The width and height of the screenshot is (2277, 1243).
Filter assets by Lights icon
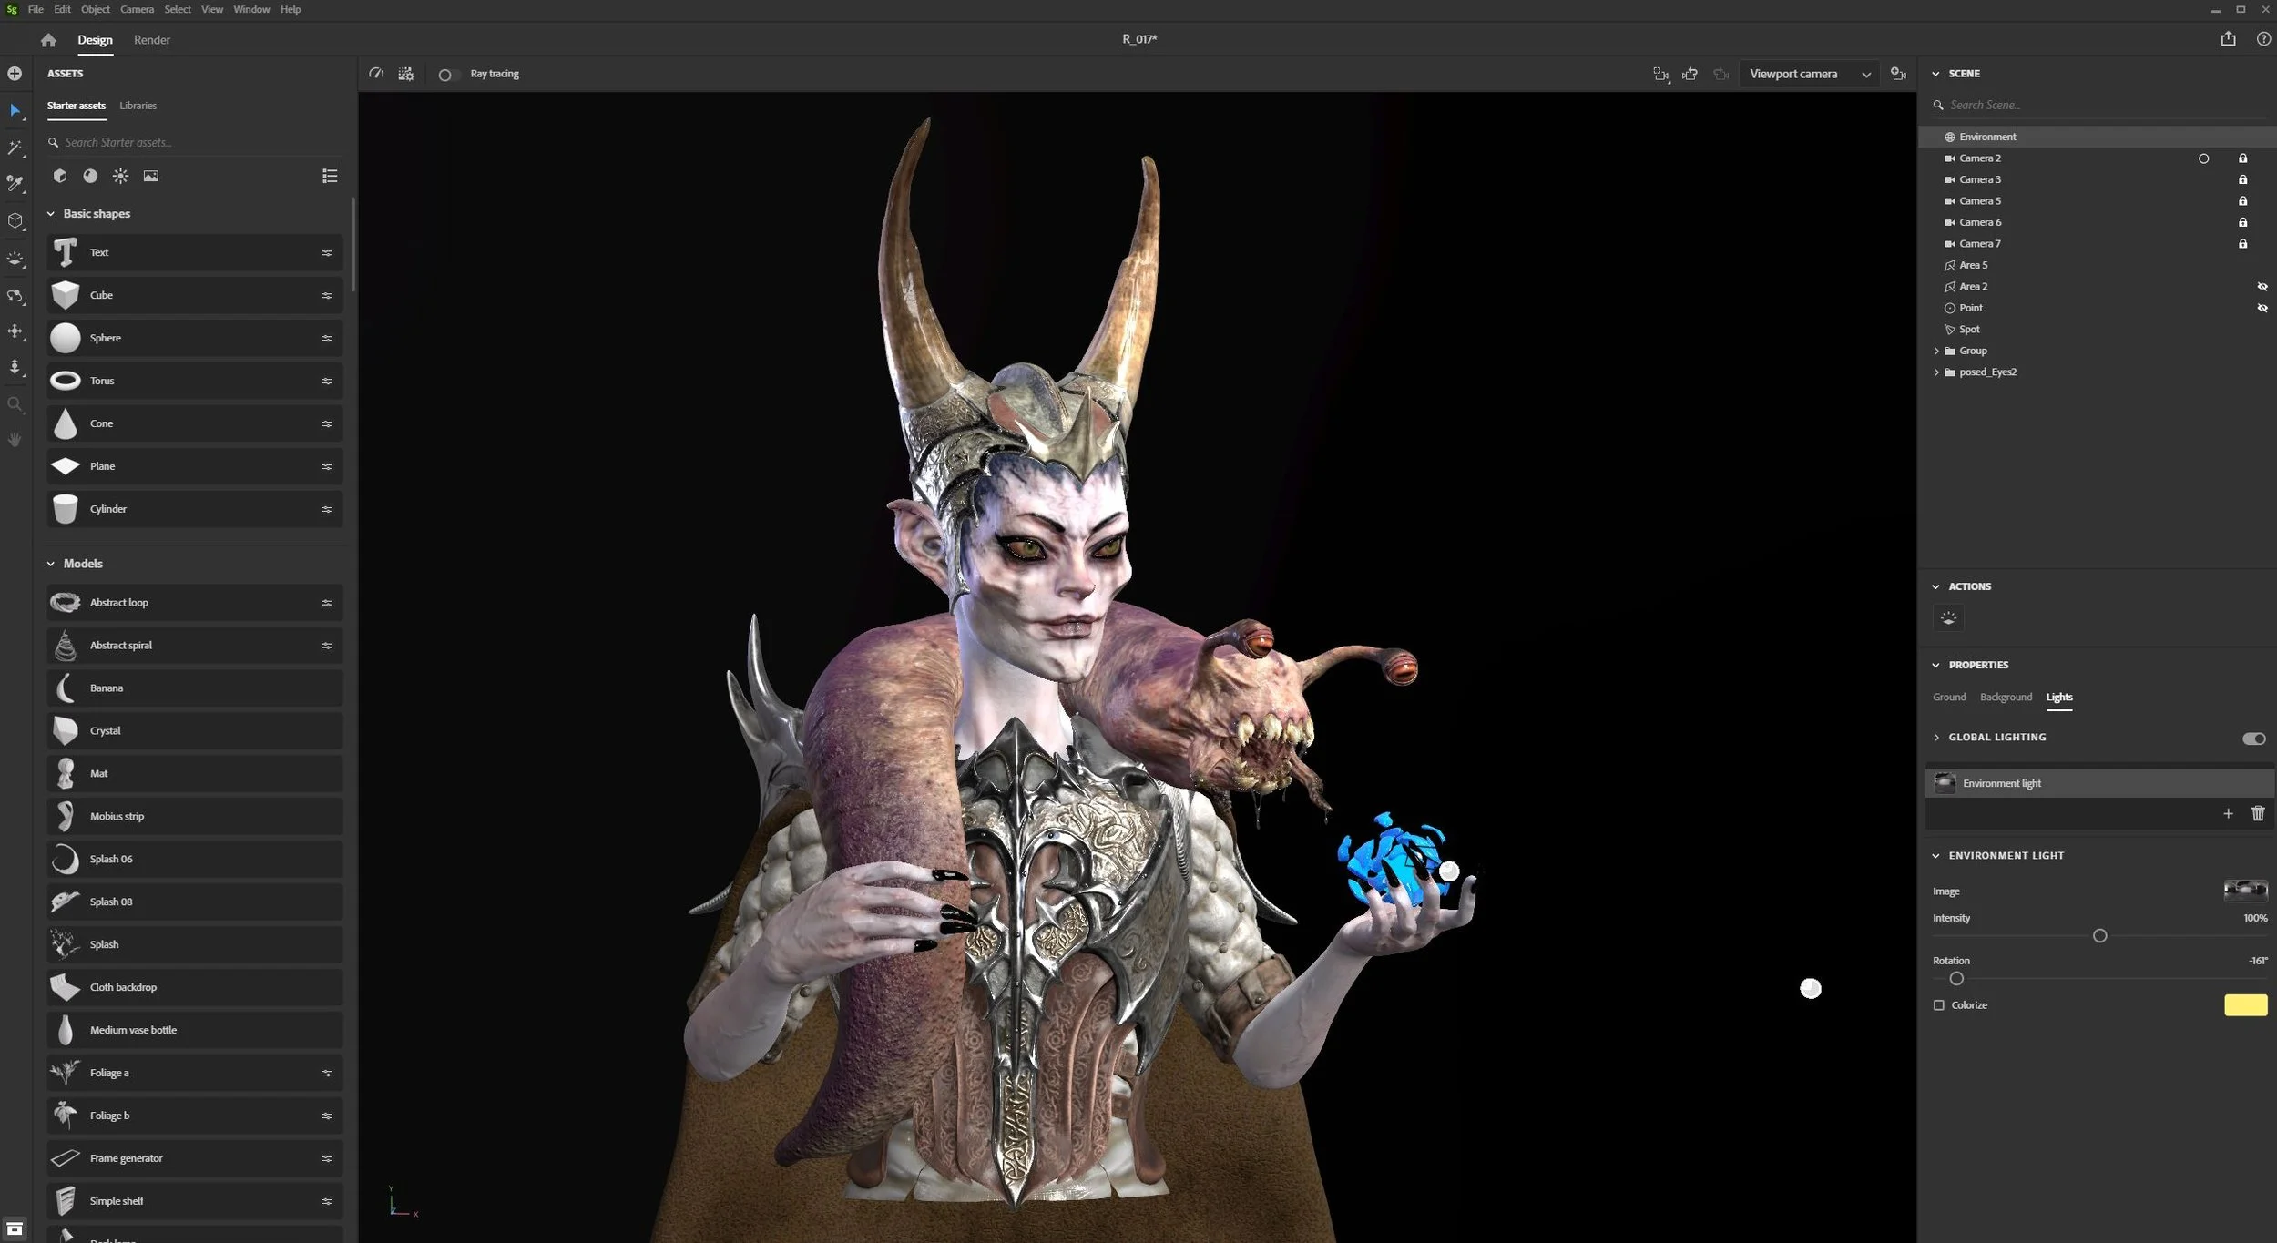click(120, 176)
